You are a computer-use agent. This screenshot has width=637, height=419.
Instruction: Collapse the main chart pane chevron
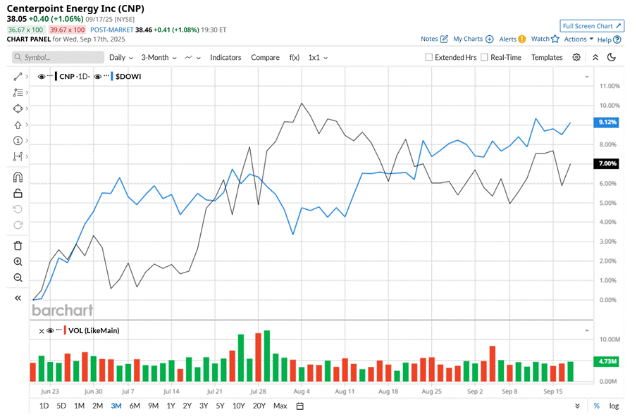587,76
